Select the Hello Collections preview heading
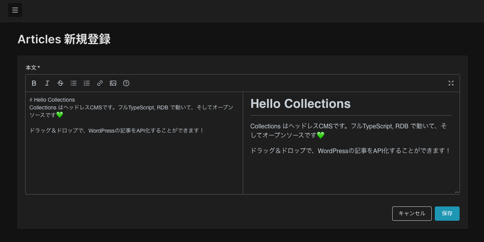The image size is (484, 242). click(300, 104)
